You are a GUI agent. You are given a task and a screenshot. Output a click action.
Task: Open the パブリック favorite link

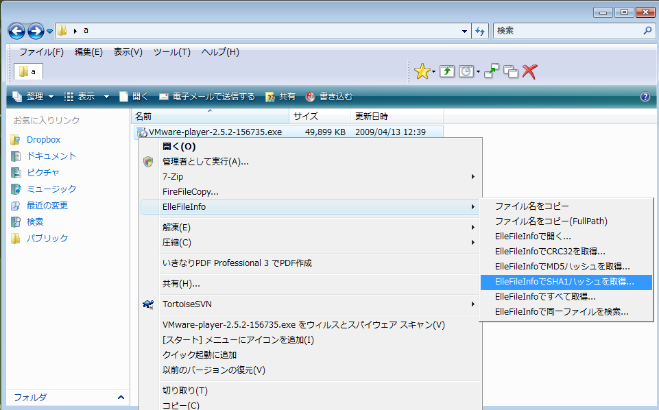tap(47, 238)
